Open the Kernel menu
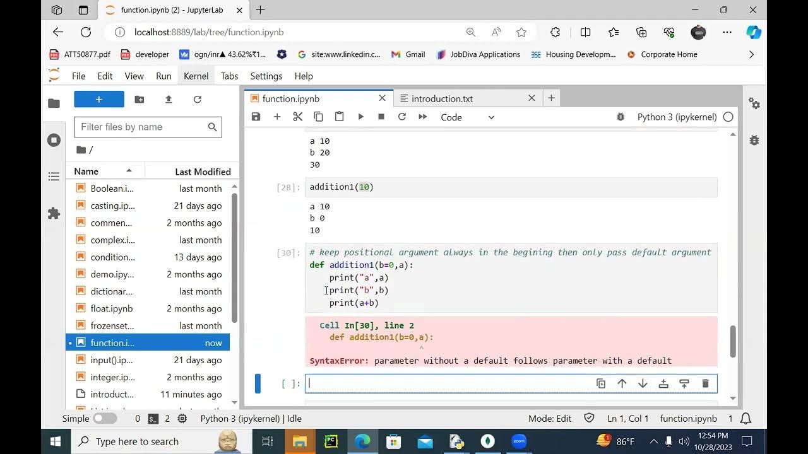808x454 pixels. pos(196,76)
